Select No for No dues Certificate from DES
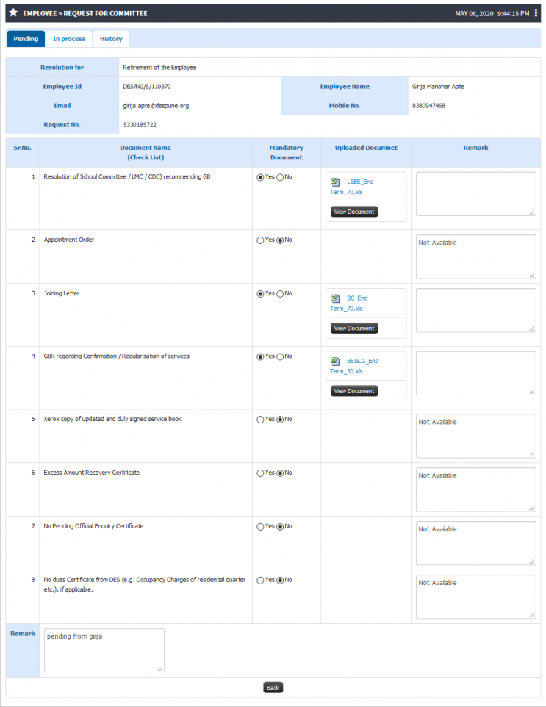 [x=280, y=581]
